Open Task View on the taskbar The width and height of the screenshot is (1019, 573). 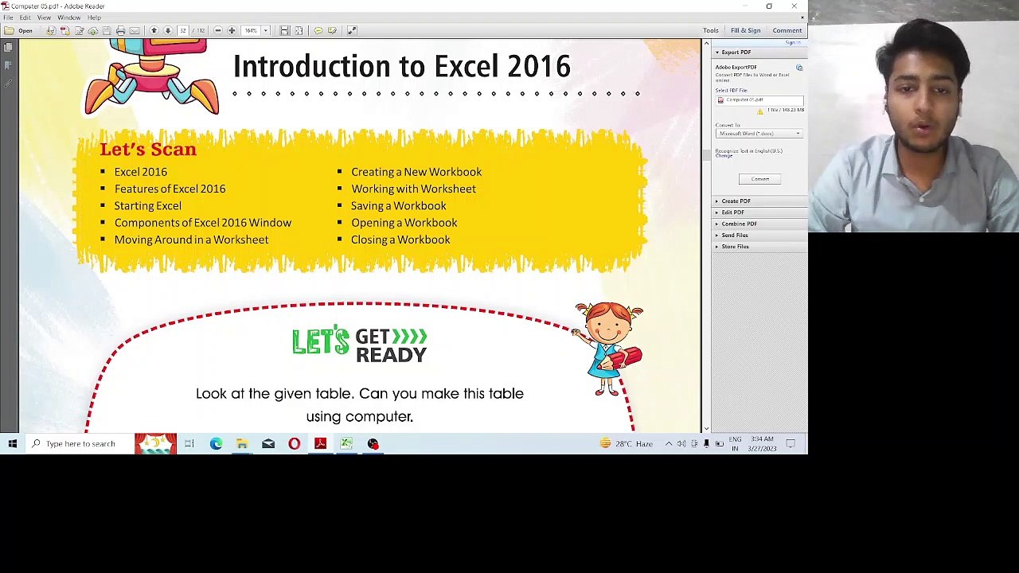(189, 444)
